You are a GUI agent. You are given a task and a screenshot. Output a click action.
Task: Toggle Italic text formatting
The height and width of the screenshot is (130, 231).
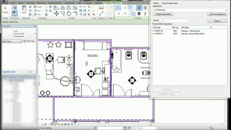[x=145, y=14]
